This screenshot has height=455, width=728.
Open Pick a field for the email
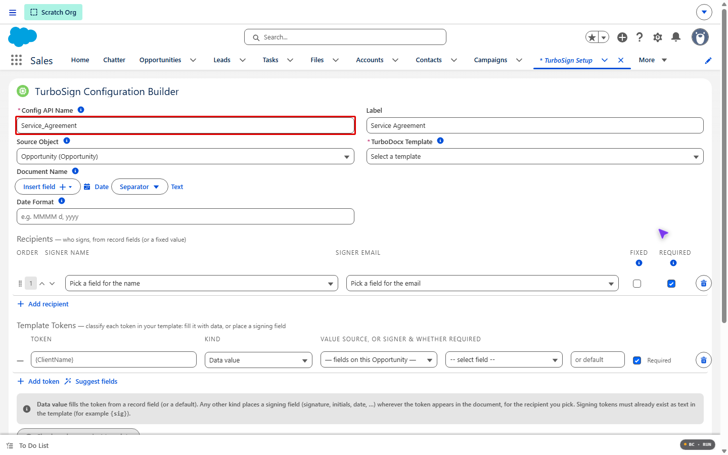pyautogui.click(x=482, y=283)
